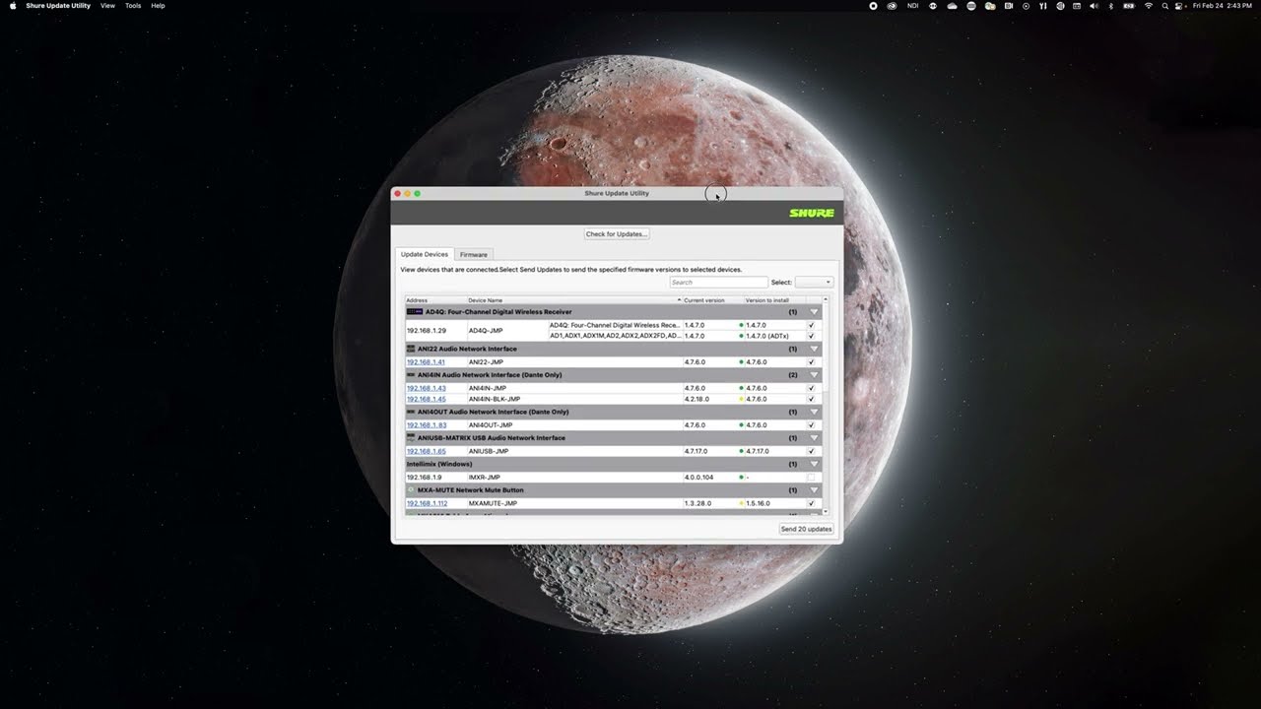Open the Tools menu
This screenshot has height=709, width=1261.
pyautogui.click(x=133, y=6)
